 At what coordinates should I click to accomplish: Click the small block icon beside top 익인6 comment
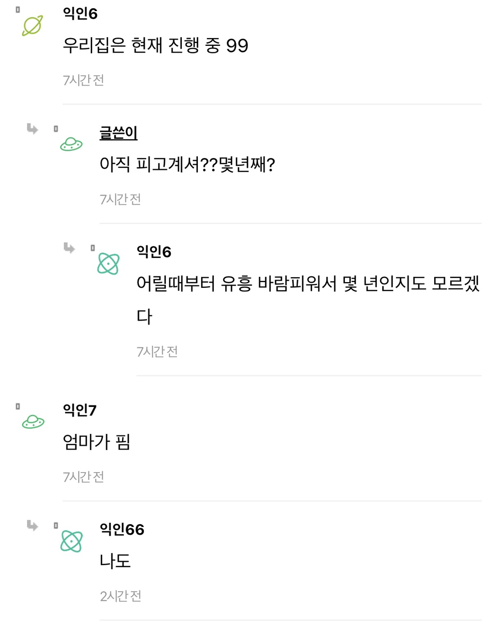[x=17, y=8]
